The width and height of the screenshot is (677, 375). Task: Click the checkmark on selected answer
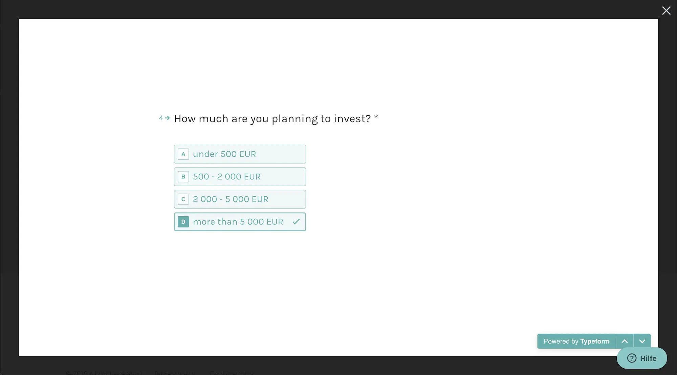(296, 222)
